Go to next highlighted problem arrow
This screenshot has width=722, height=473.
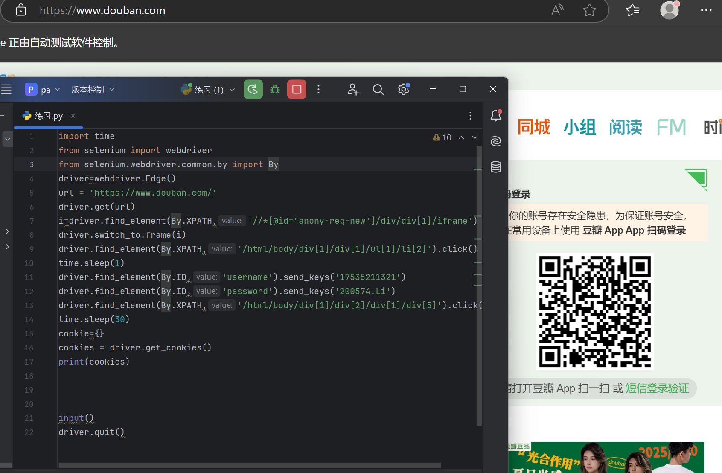point(475,137)
